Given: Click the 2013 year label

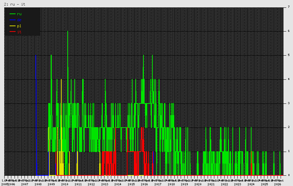Looking at the screenshot, I should tap(105, 184).
